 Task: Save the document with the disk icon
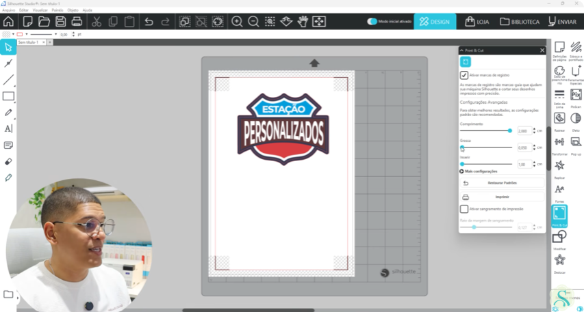coord(60,22)
